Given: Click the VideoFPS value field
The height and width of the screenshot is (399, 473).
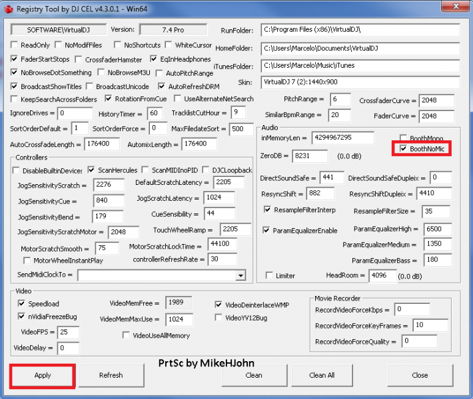Looking at the screenshot, I should point(68,332).
